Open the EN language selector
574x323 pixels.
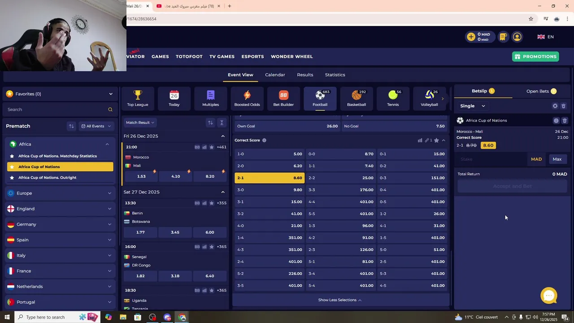546,37
